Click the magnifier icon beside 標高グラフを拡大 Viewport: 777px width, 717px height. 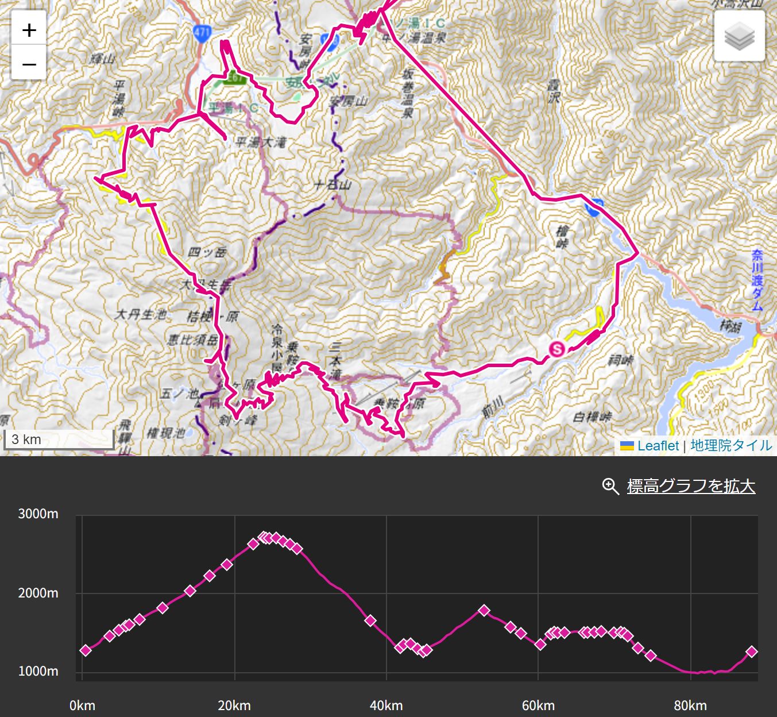tap(610, 486)
